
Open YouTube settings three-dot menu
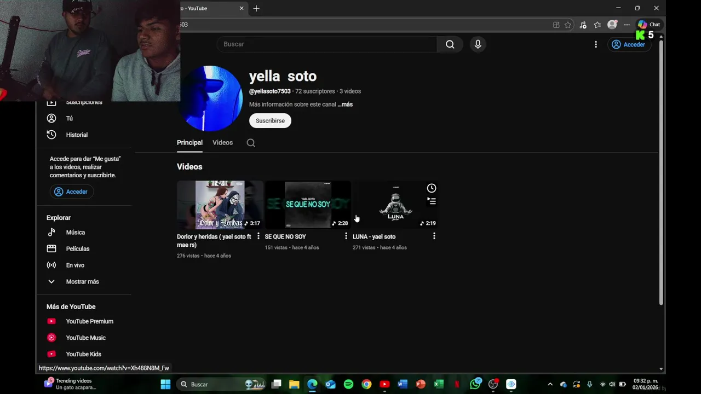click(596, 44)
